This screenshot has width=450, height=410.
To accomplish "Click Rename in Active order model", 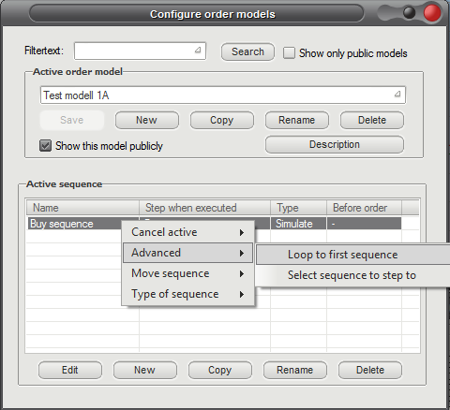I will (297, 120).
